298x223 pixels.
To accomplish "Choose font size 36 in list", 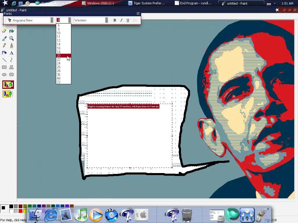I will click(x=63, y=75).
